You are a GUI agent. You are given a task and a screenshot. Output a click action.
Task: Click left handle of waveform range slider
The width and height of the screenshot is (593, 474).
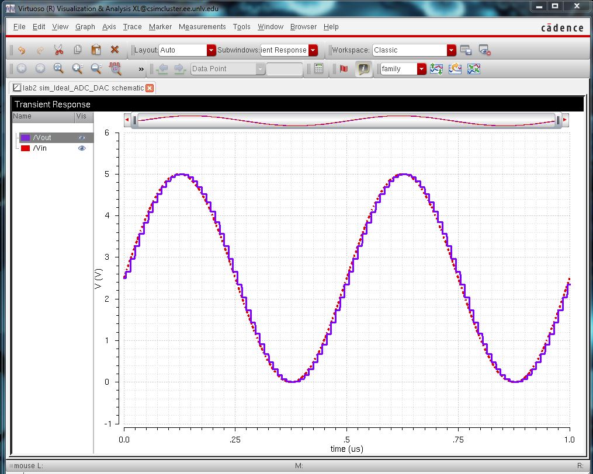[x=134, y=120]
